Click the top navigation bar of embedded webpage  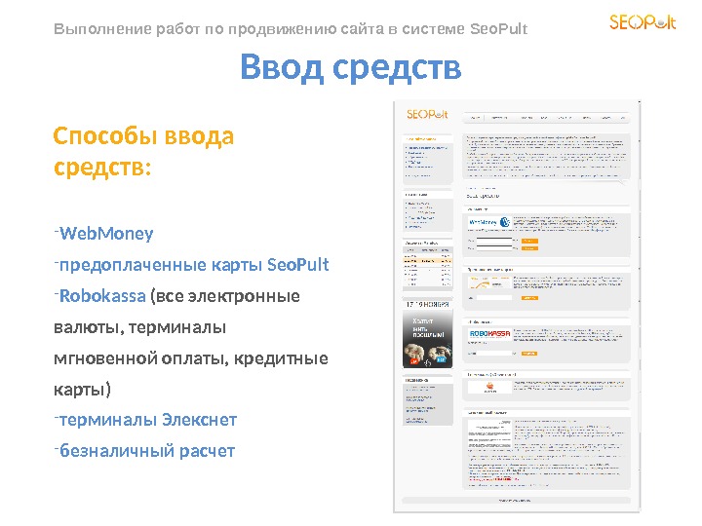(x=546, y=118)
